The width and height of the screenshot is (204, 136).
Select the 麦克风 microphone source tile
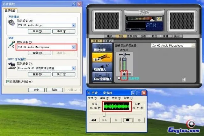[x=102, y=57]
